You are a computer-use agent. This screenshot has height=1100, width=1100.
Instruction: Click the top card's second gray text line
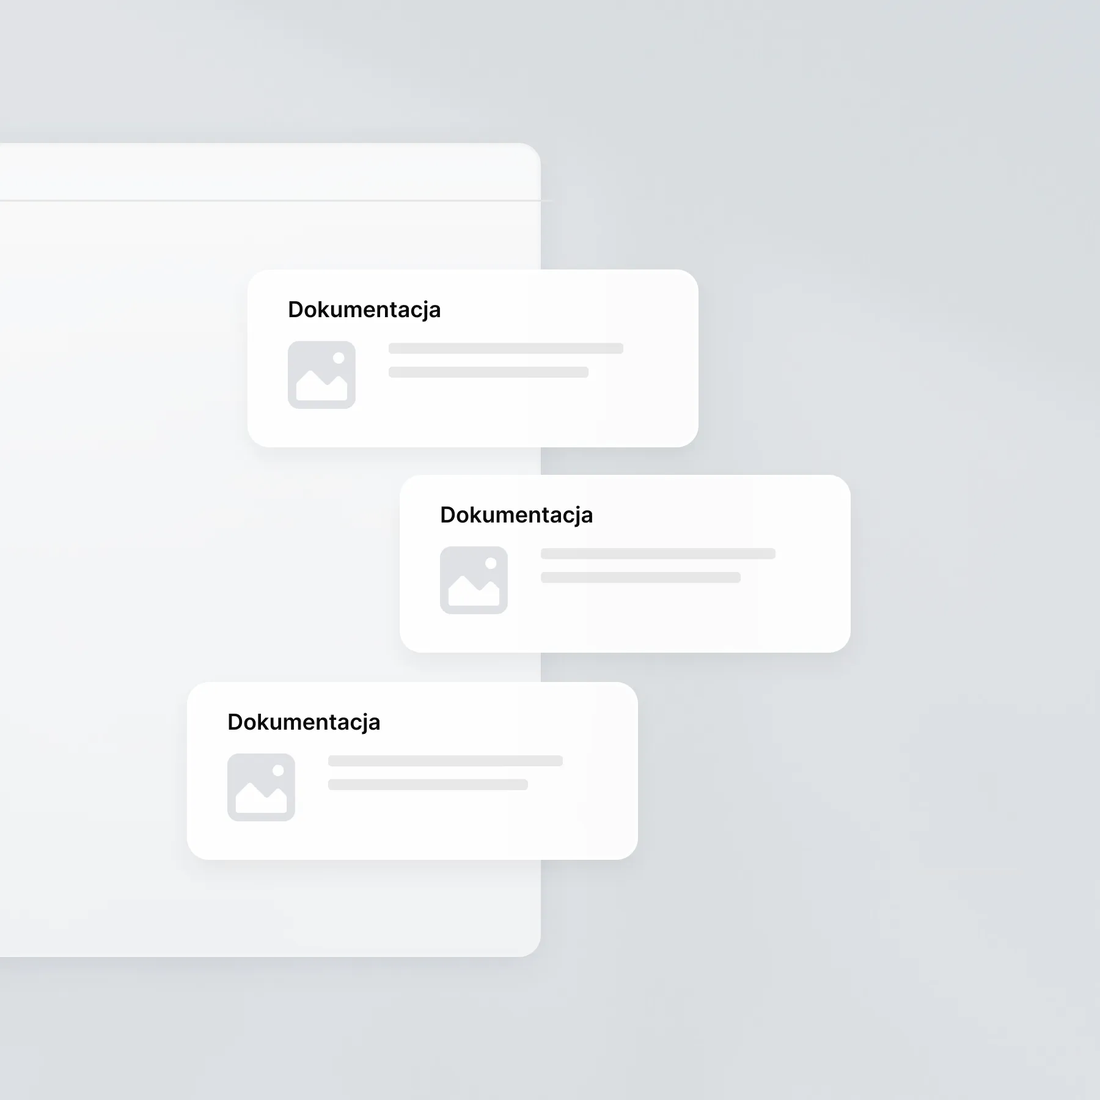pos(488,372)
